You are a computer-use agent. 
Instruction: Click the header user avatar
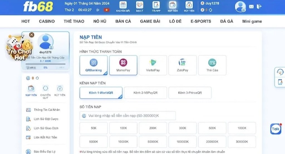(x=240, y=7)
